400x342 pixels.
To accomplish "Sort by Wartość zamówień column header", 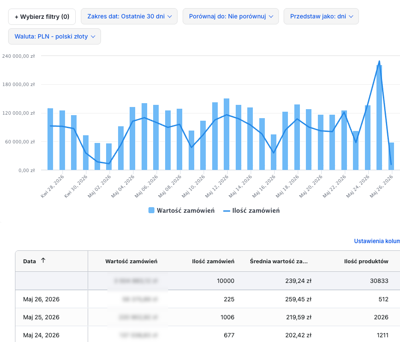I will pyautogui.click(x=131, y=262).
